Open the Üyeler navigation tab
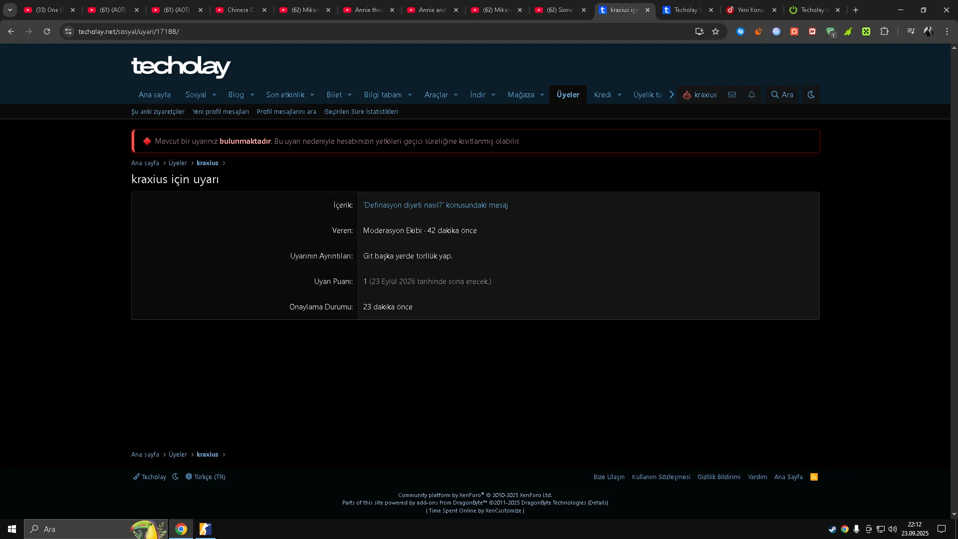The width and height of the screenshot is (958, 539). [568, 95]
